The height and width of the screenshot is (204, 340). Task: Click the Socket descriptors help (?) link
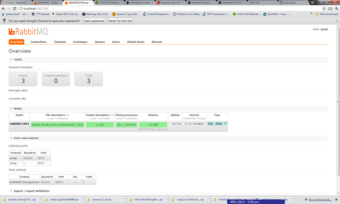tap(112, 115)
